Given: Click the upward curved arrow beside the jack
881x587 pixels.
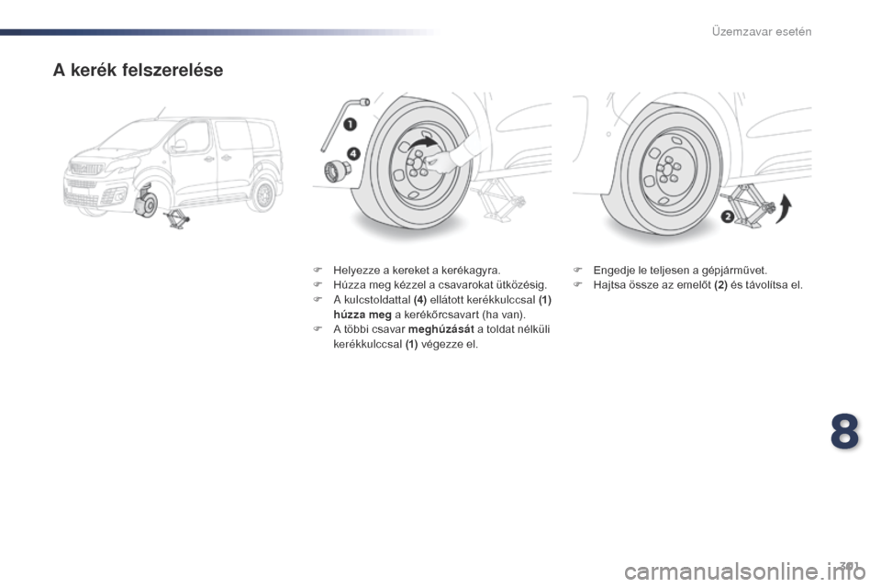Looking at the screenshot, I should click(784, 210).
